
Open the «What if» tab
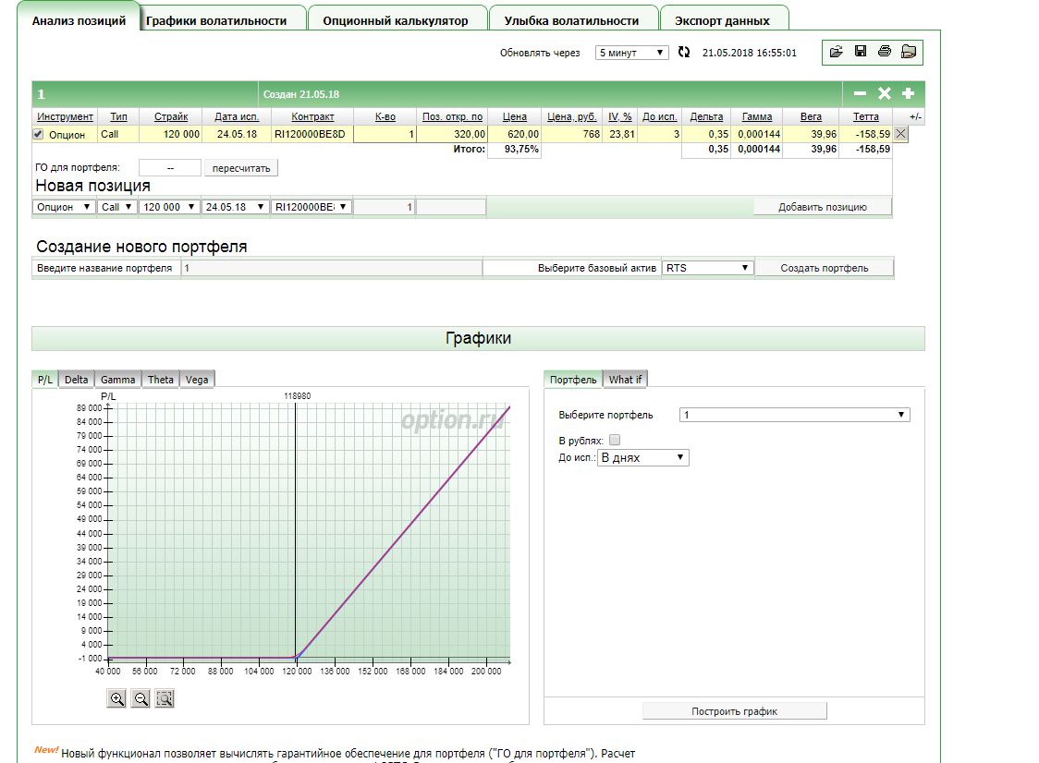coord(625,380)
